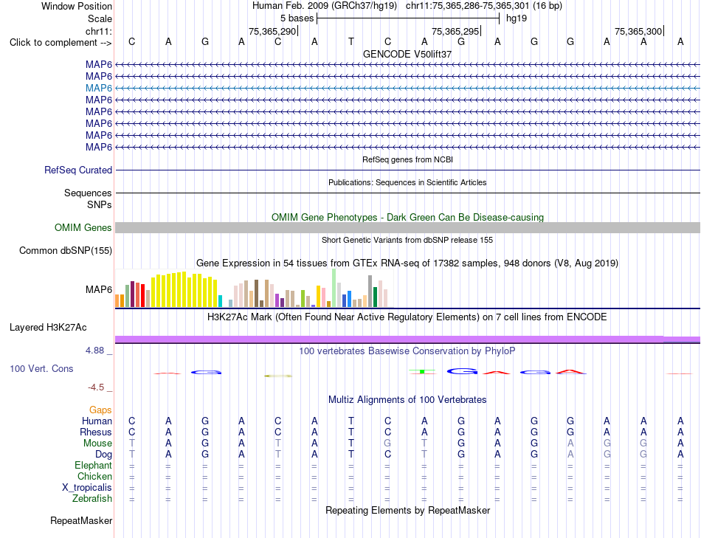Image resolution: width=701 pixels, height=538 pixels.
Task: Click the 'chr11:' base position label
Action: [98, 31]
